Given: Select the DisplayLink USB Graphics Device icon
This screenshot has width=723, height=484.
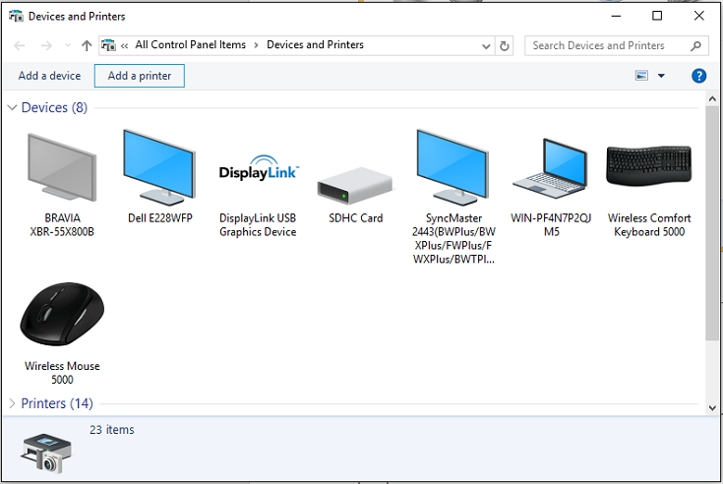Looking at the screenshot, I should 259,168.
